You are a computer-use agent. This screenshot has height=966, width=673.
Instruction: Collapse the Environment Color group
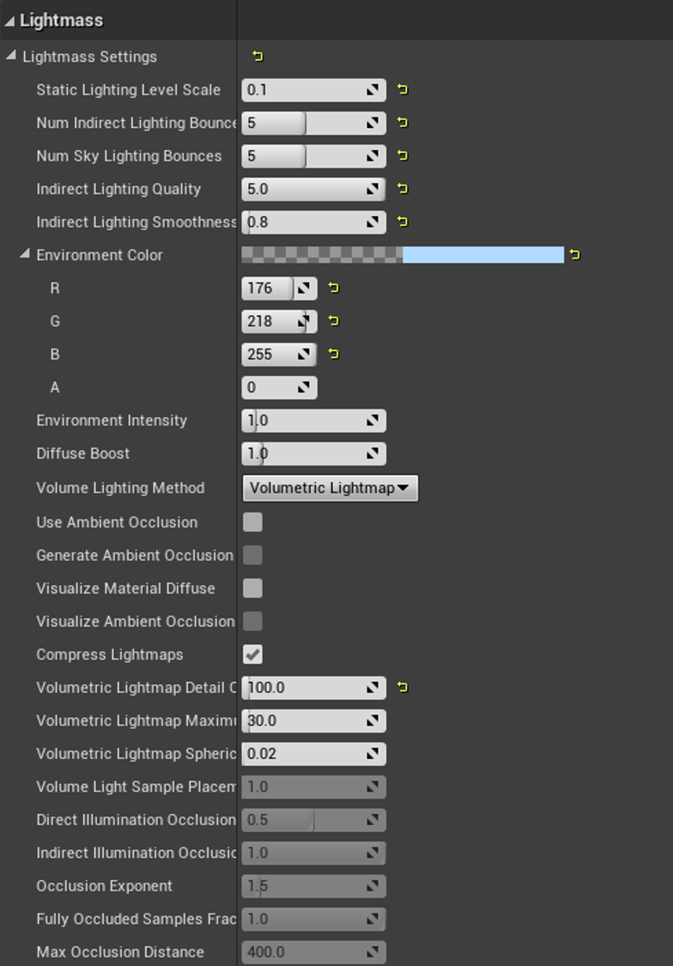tap(25, 255)
